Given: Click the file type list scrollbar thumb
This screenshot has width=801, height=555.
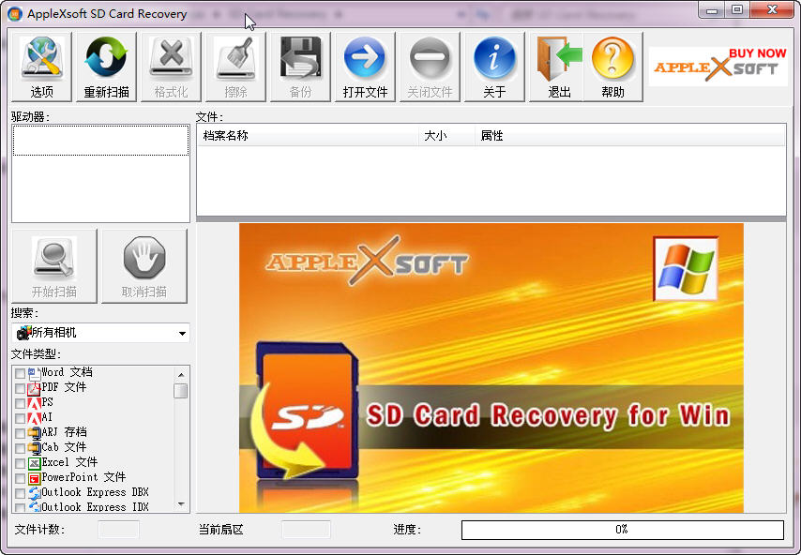Looking at the screenshot, I should 181,391.
